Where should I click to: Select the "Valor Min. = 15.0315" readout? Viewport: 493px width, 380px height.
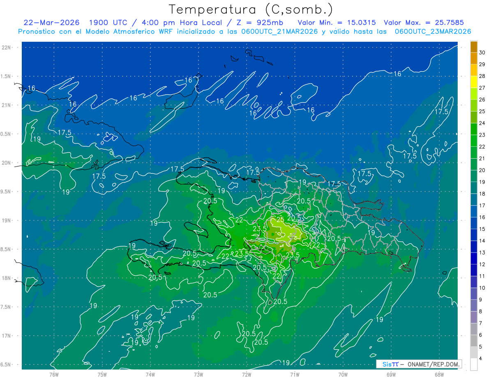pos(336,23)
